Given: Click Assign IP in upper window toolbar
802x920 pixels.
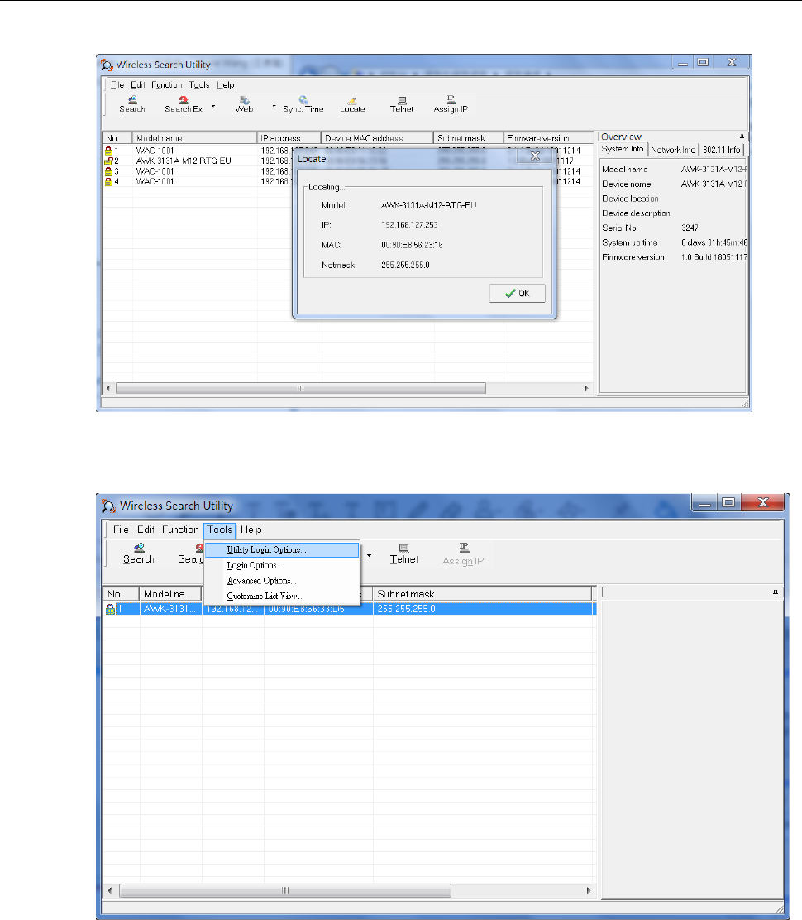Looking at the screenshot, I should [x=451, y=104].
